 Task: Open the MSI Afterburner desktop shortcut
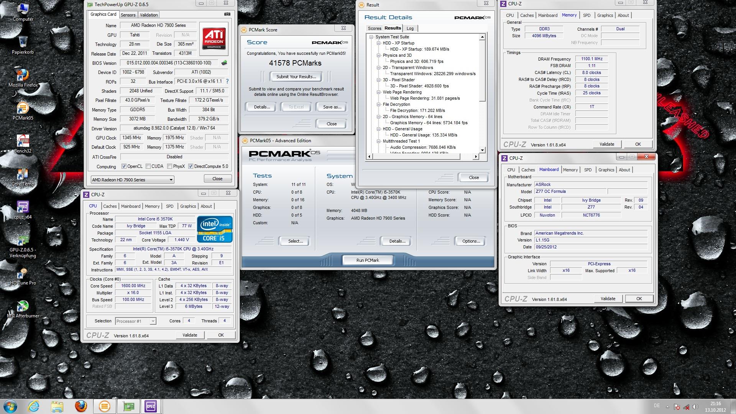tap(23, 309)
